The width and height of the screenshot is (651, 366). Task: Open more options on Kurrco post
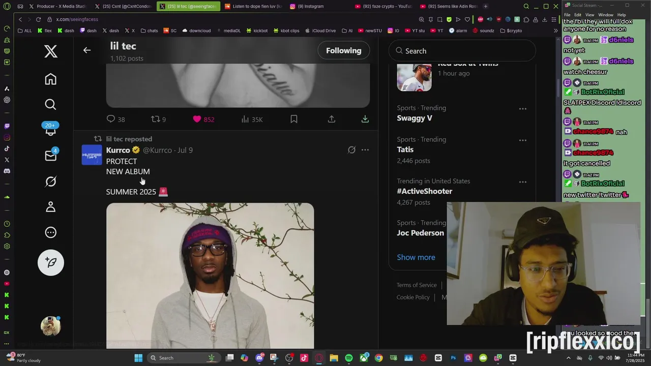point(365,150)
